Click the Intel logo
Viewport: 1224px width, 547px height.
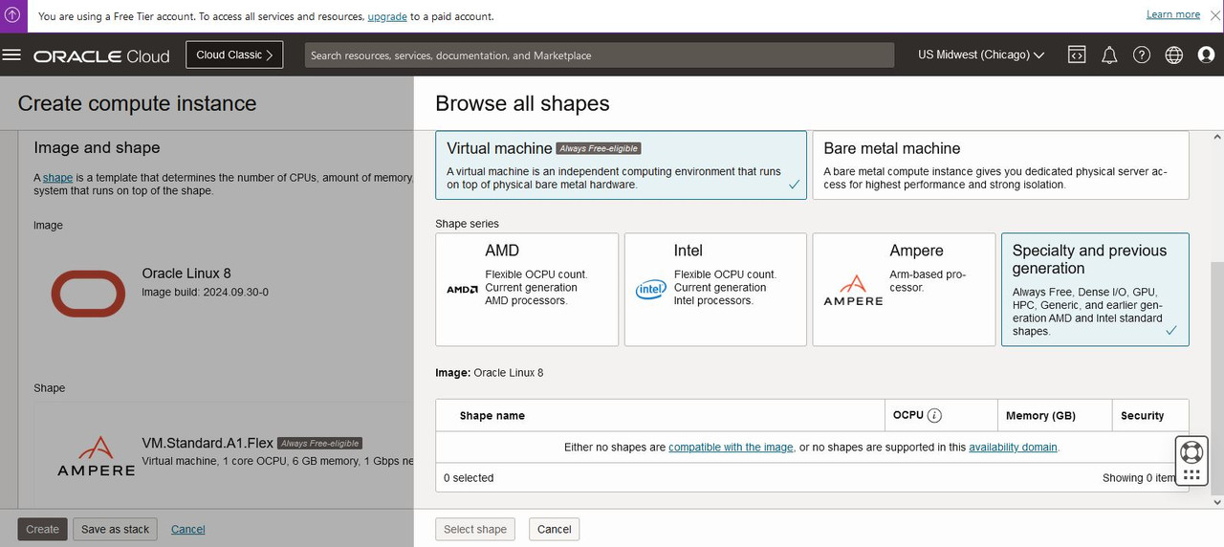click(651, 289)
